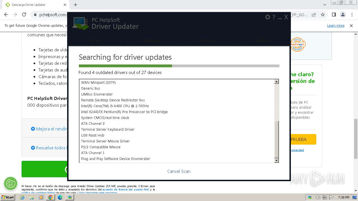Open Driver Updater help question mark
Image resolution: width=358 pixels, height=201 pixels.
pos(274,17)
